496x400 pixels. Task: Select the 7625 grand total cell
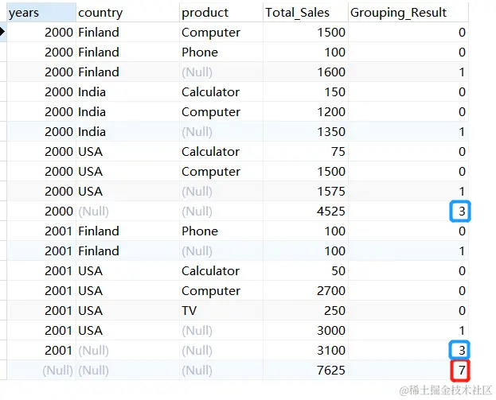306,371
